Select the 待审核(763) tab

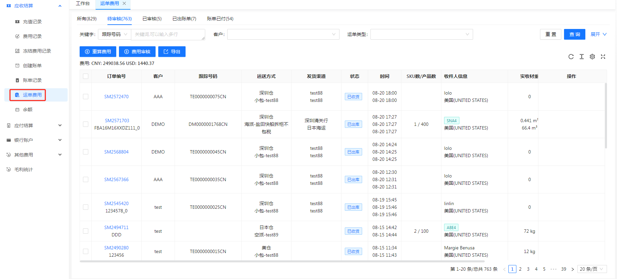point(119,19)
